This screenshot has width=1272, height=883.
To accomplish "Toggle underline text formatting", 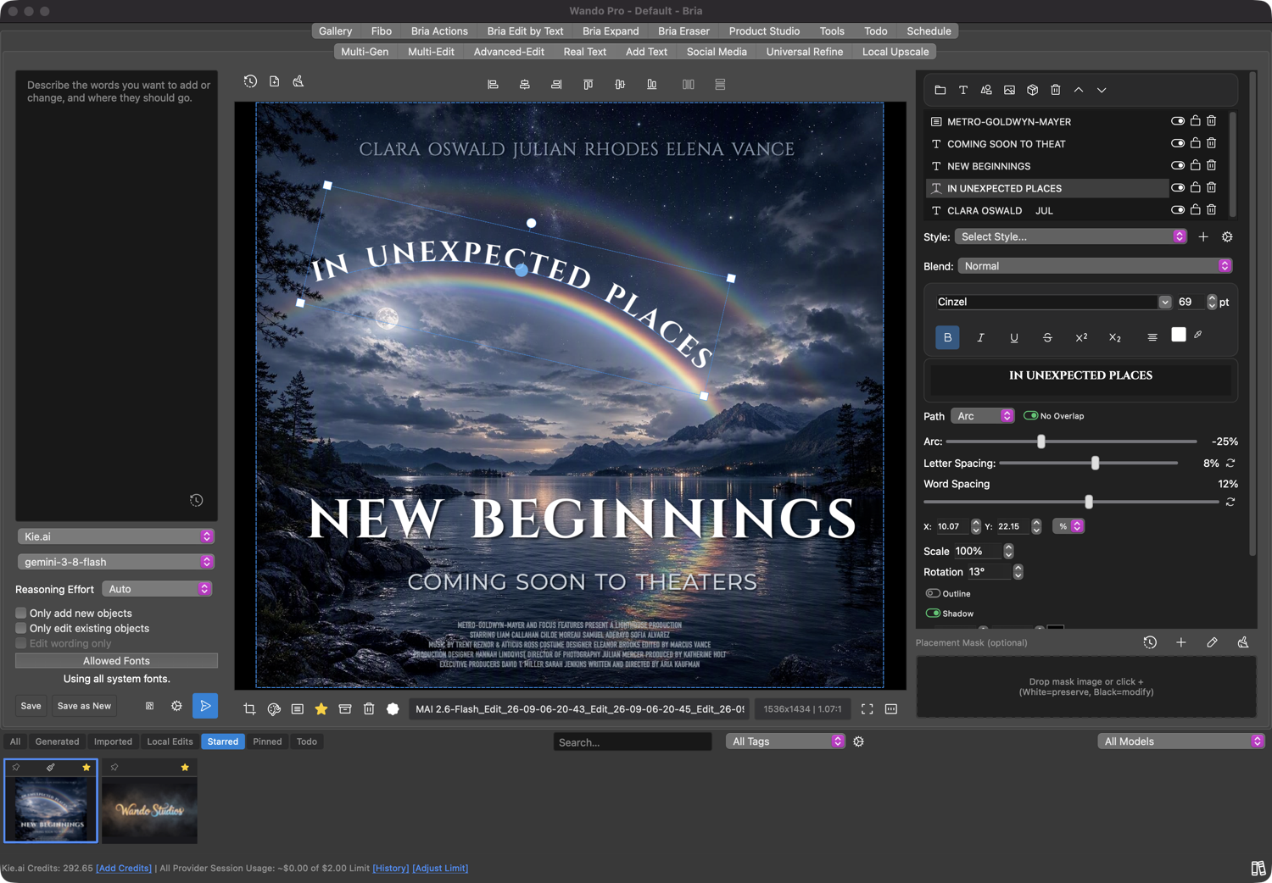I will tap(1014, 337).
